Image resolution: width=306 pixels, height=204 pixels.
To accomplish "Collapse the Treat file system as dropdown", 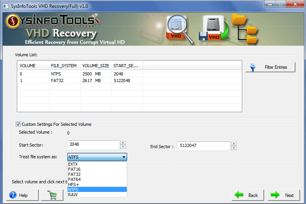I will coord(124,157).
